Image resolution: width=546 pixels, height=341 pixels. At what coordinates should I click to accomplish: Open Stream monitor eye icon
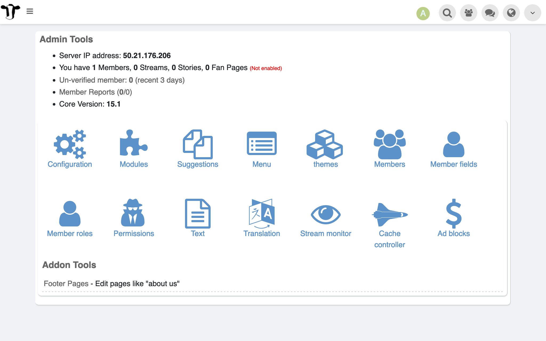tap(326, 214)
